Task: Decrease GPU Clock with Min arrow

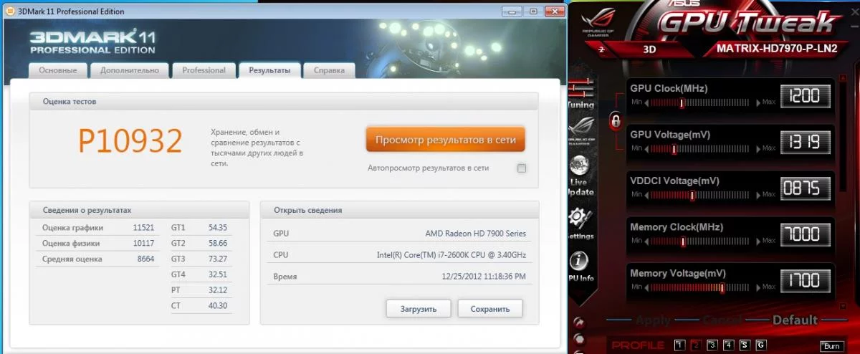Action: [x=647, y=102]
